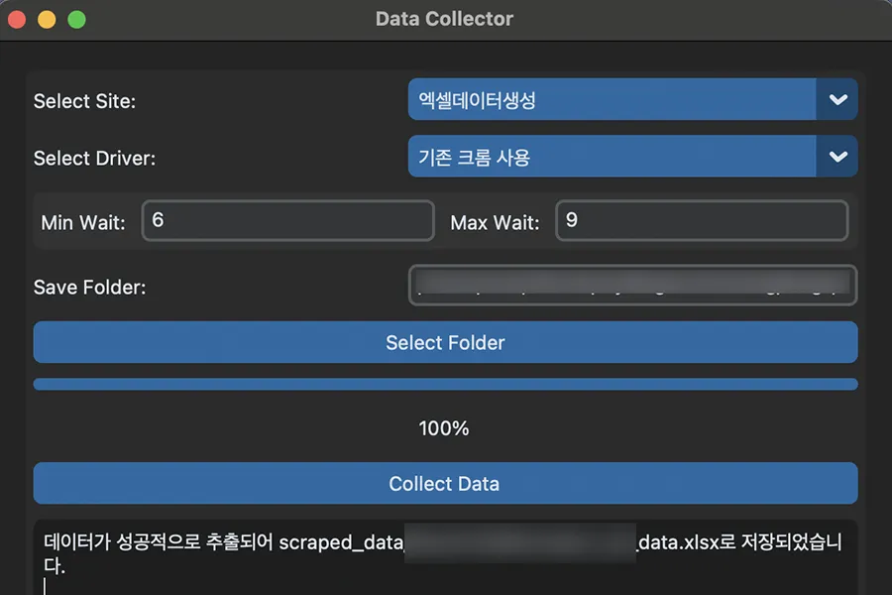Click the 100% progress label
The image size is (892, 595).
[x=444, y=428]
